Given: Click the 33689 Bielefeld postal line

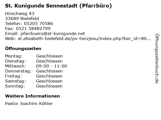Looking at the screenshot, I should point(22,18).
